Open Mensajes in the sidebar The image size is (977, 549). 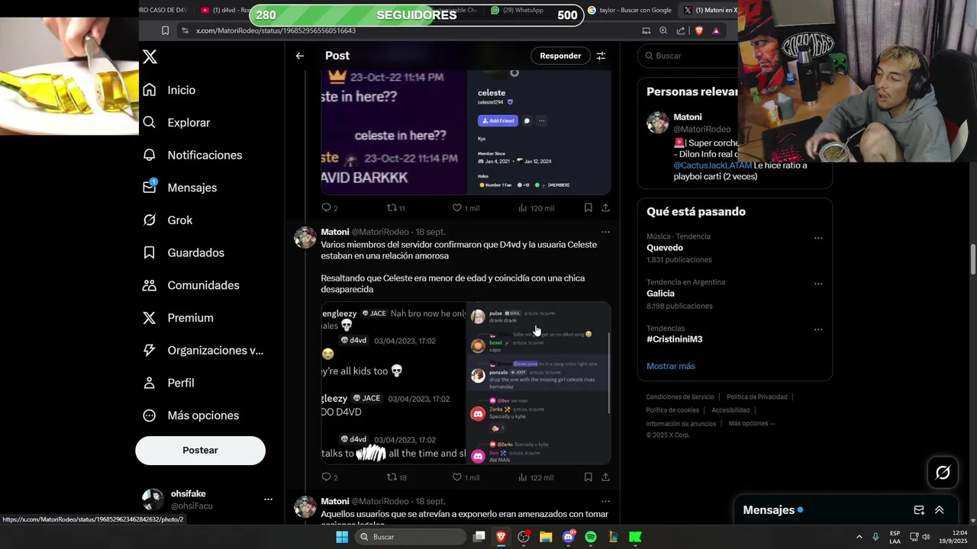point(180,188)
